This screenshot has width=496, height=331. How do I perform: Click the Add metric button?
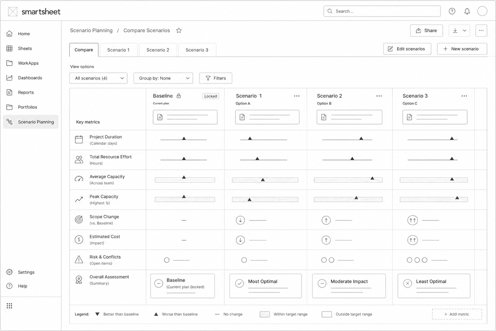coord(457,314)
